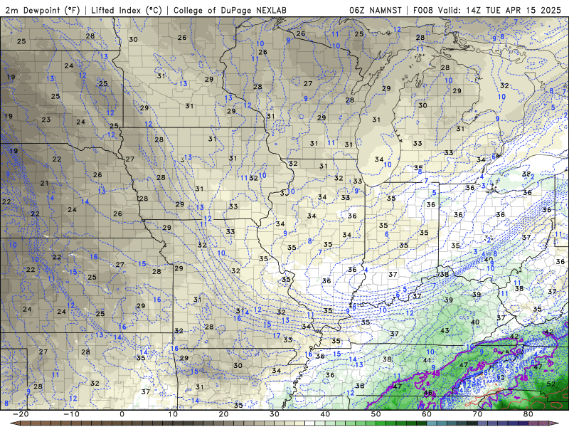Click the dewpoint value '46' on the map
569x427 pixels.
[428, 393]
